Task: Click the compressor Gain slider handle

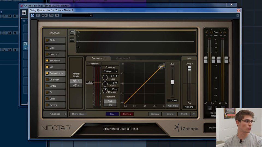Action: (x=172, y=82)
